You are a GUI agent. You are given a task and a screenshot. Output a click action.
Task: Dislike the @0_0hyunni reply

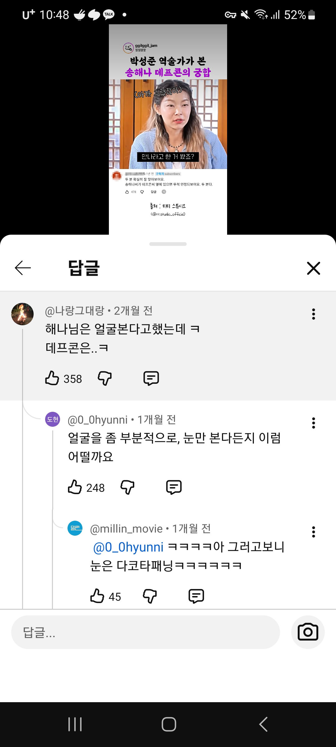coord(127,487)
